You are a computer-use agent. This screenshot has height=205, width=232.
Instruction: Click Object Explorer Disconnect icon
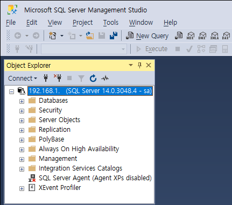[58, 78]
